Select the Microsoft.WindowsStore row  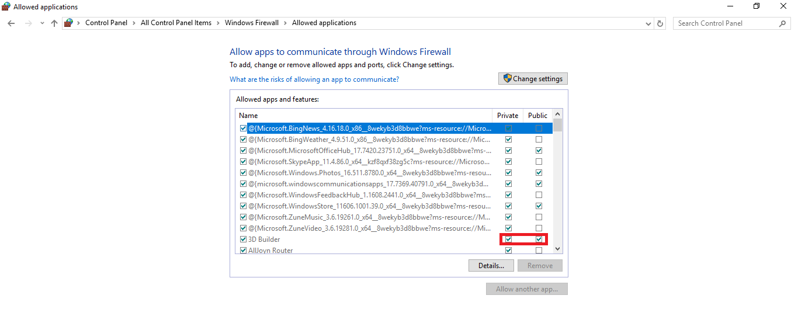(394, 206)
